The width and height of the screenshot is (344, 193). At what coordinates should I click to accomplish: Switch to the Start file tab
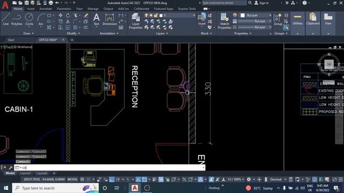[x=11, y=40]
